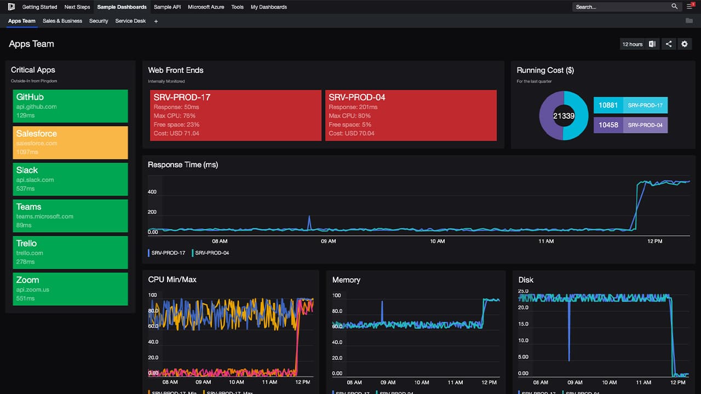Open the 12 hours time range selector

pyautogui.click(x=633, y=44)
